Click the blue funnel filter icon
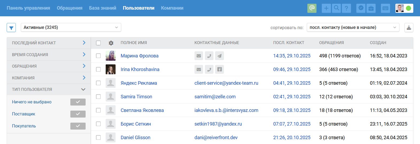This screenshot has width=420, height=144. pos(11,28)
